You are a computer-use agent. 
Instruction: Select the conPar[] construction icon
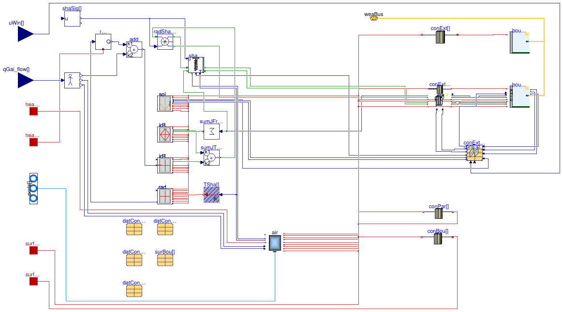pyautogui.click(x=439, y=214)
